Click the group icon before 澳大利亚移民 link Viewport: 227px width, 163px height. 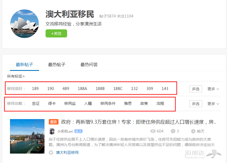pos(51,152)
